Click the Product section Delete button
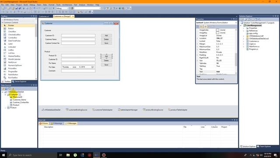 [106, 61]
